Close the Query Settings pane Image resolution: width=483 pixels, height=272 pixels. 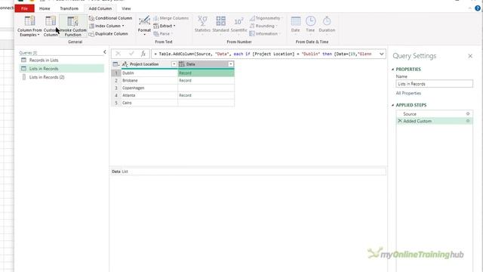pos(470,56)
